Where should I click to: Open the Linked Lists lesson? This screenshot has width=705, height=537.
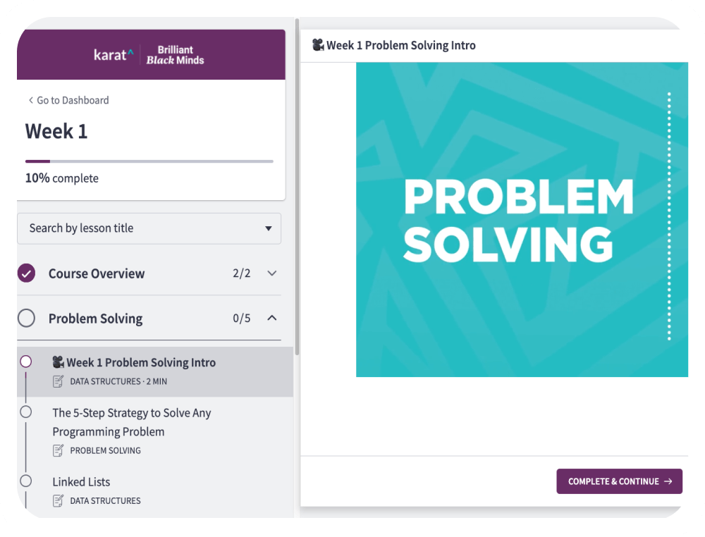pos(81,482)
